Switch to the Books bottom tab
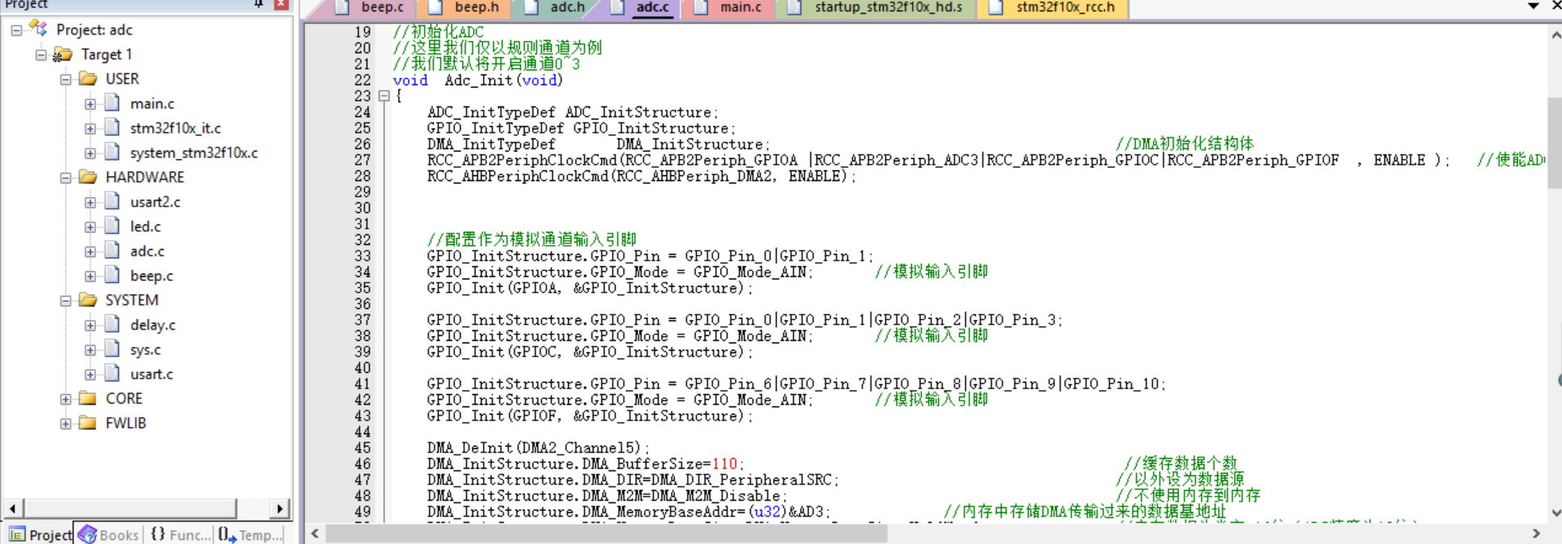Viewport: 1562px width, 544px height. coord(109,534)
